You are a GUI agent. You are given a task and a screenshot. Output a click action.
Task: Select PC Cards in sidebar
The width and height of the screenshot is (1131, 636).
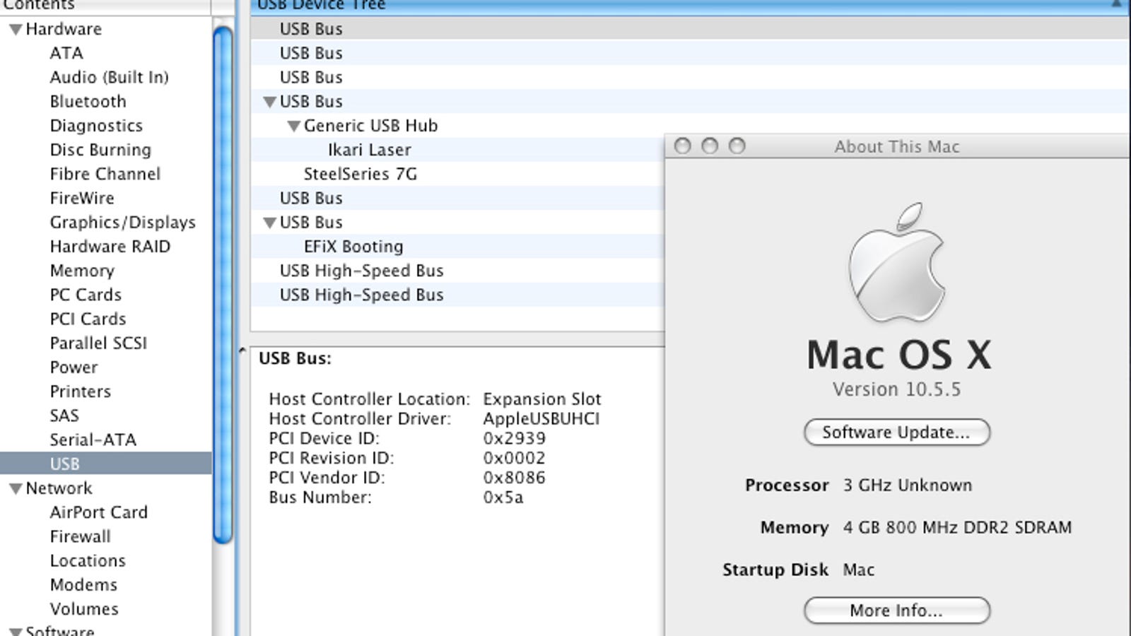[x=86, y=295]
